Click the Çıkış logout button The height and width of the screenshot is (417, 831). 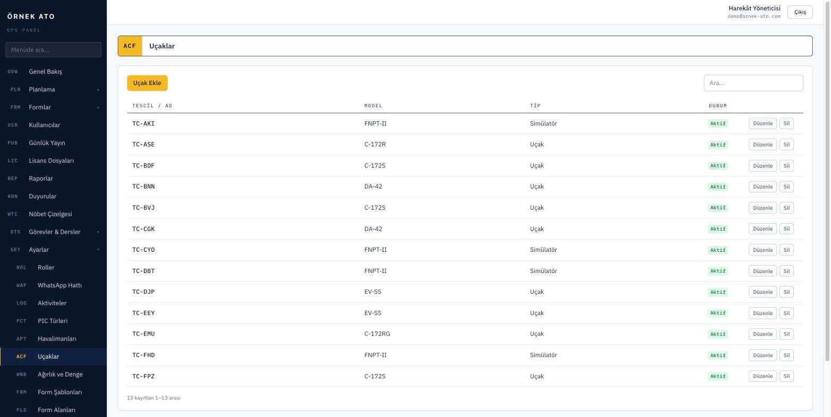tap(800, 12)
